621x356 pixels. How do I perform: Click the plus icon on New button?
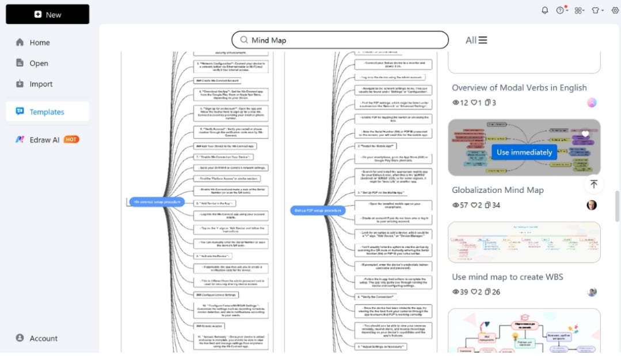(x=38, y=14)
